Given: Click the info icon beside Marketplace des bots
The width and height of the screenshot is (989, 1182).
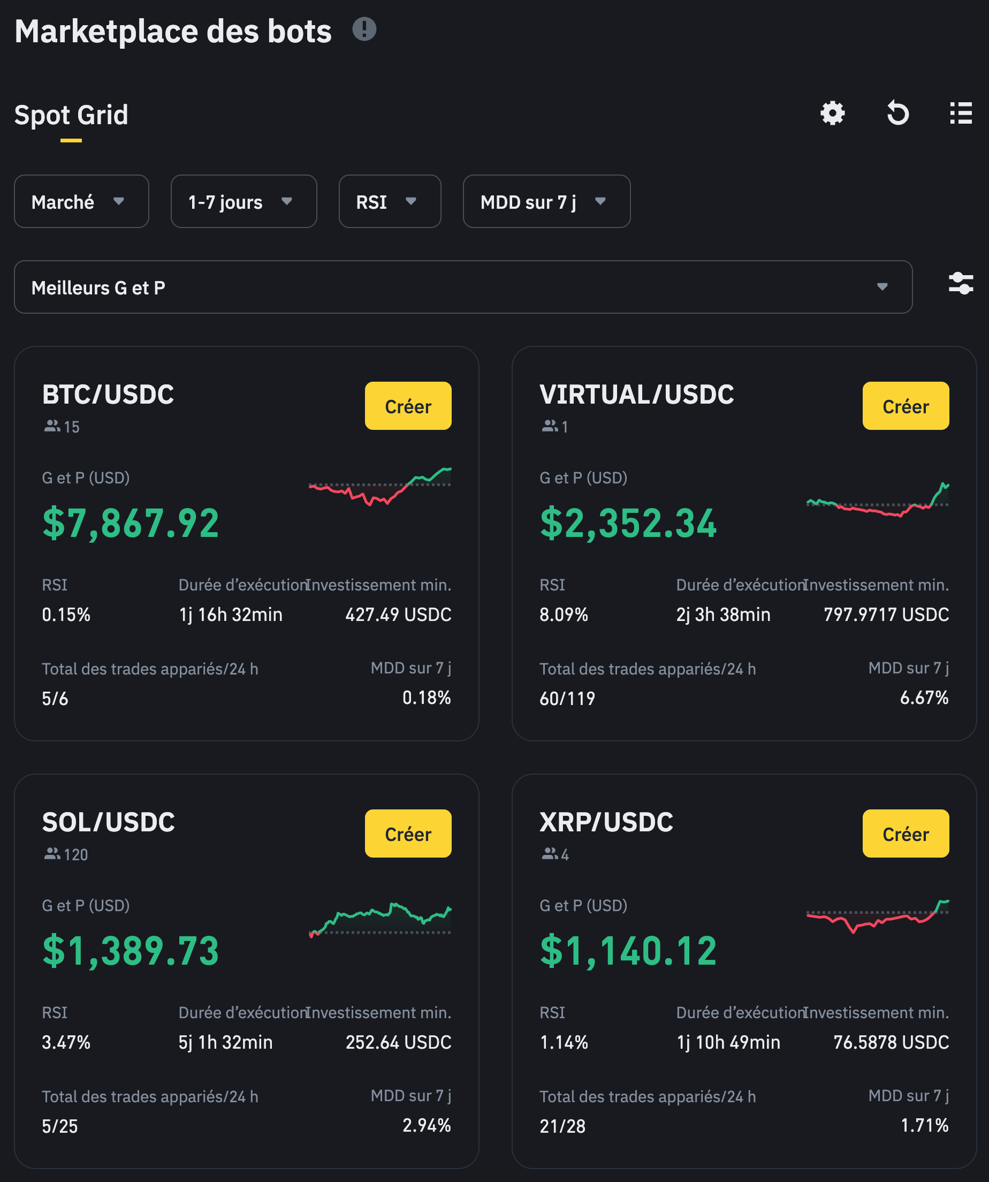Looking at the screenshot, I should point(364,29).
